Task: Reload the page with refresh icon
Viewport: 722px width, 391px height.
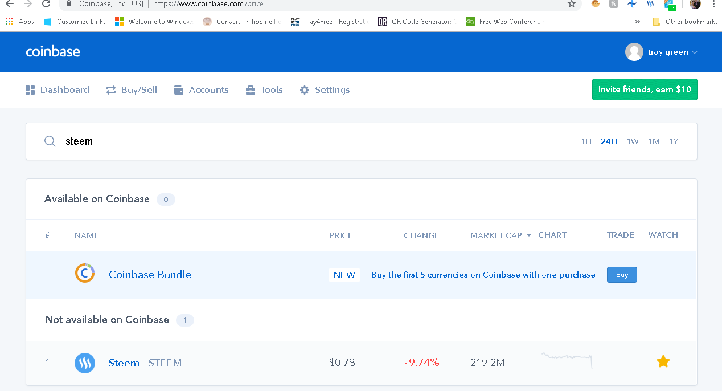Action: (x=47, y=4)
